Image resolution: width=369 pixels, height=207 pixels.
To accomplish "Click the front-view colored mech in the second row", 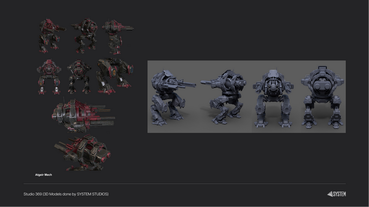I will tap(49, 77).
